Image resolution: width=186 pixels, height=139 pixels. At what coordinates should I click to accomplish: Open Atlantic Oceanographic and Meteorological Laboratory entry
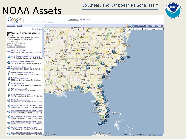26,56
